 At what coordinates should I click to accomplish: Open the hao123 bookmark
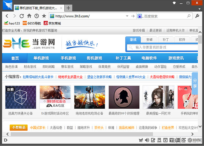[12, 23]
